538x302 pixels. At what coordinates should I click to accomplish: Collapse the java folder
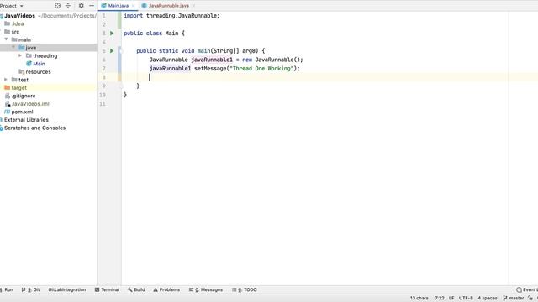tap(13, 47)
